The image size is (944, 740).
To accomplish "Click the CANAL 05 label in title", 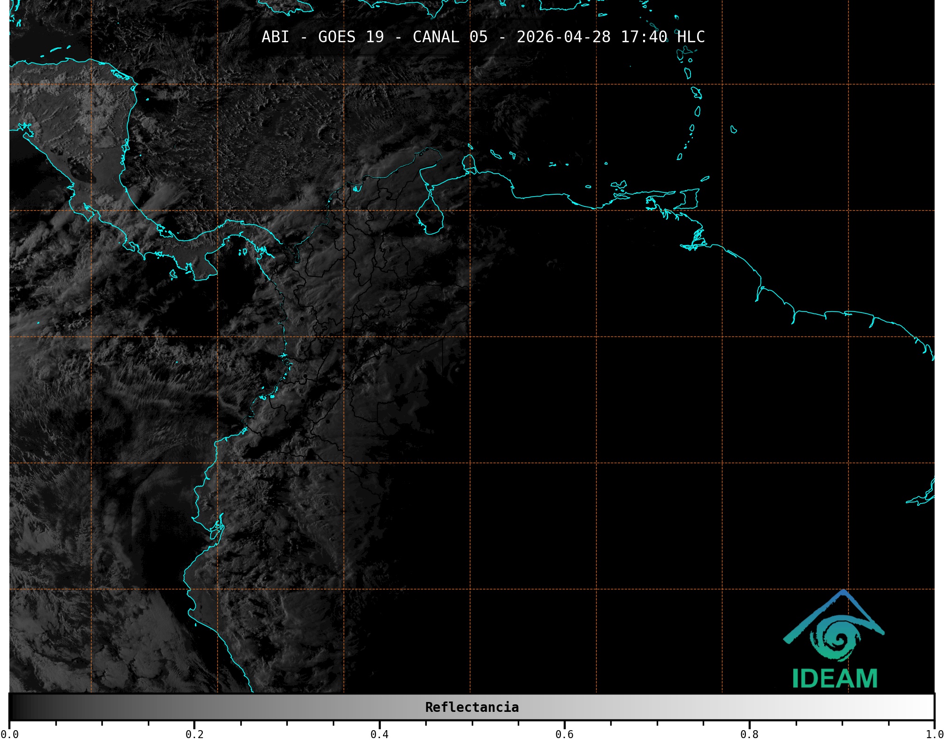I will [450, 37].
